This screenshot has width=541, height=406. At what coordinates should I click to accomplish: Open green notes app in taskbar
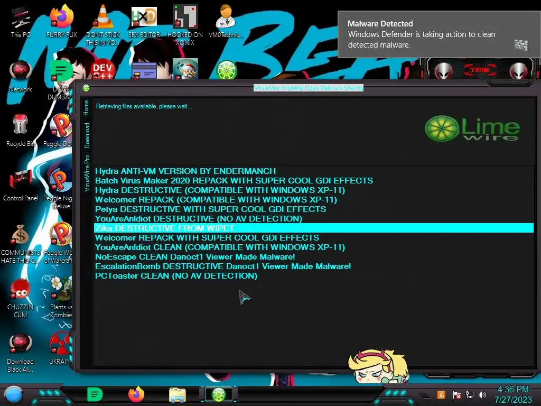95,394
